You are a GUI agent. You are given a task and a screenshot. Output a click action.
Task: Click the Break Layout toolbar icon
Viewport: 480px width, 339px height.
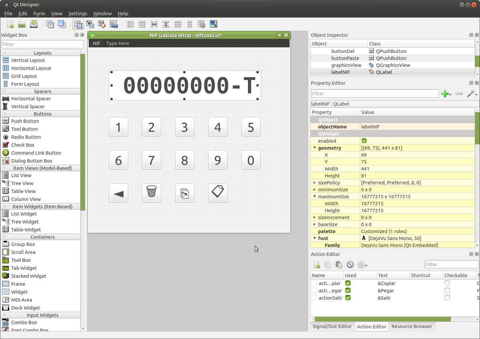tap(201, 24)
